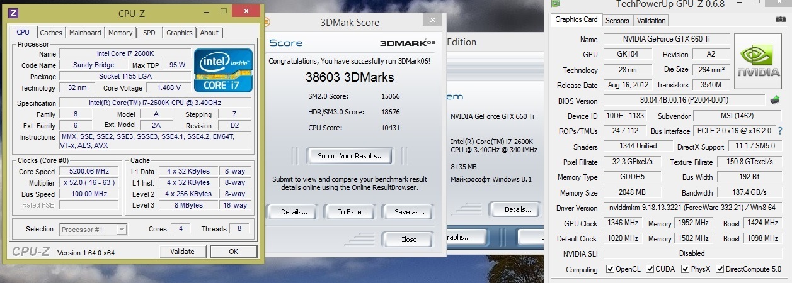Click the Threads value 8
792x283 pixels.
point(239,229)
